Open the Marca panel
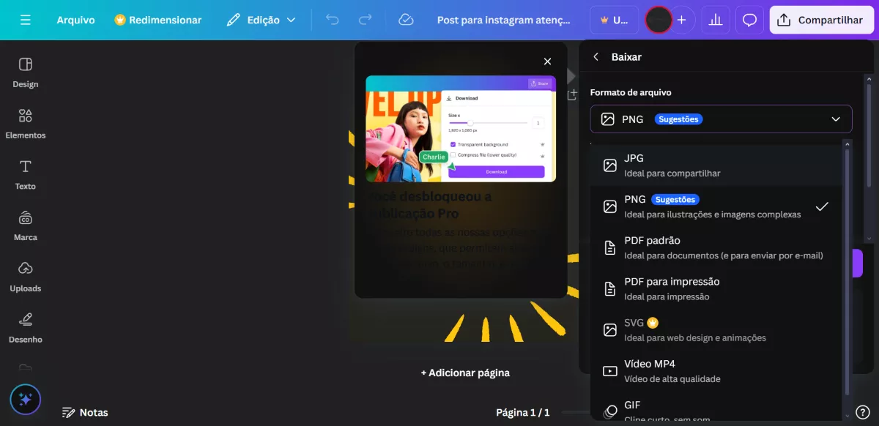Screen dimensions: 879x426 pyautogui.click(x=25, y=226)
